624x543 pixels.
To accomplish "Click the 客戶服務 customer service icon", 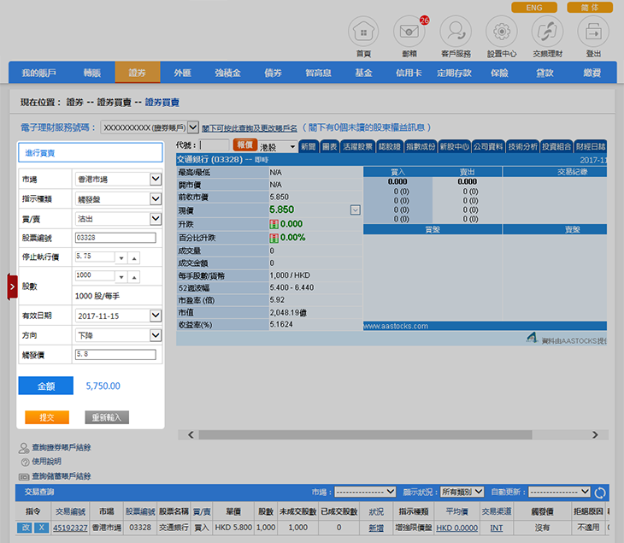I will 456,32.
